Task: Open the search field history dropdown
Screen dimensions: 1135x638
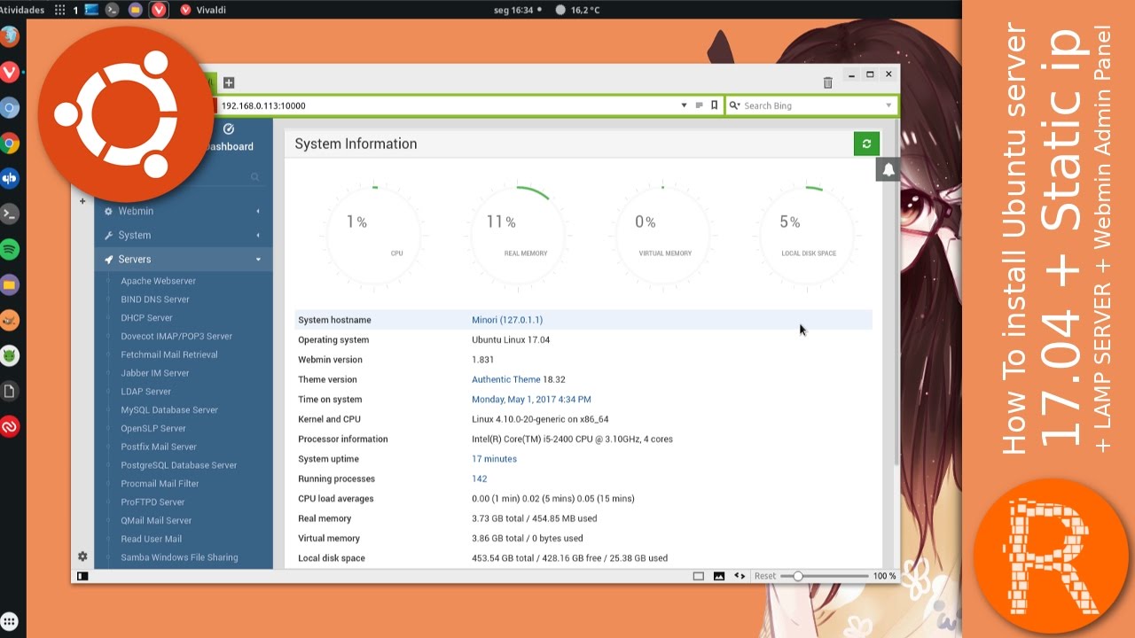Action: click(x=888, y=105)
